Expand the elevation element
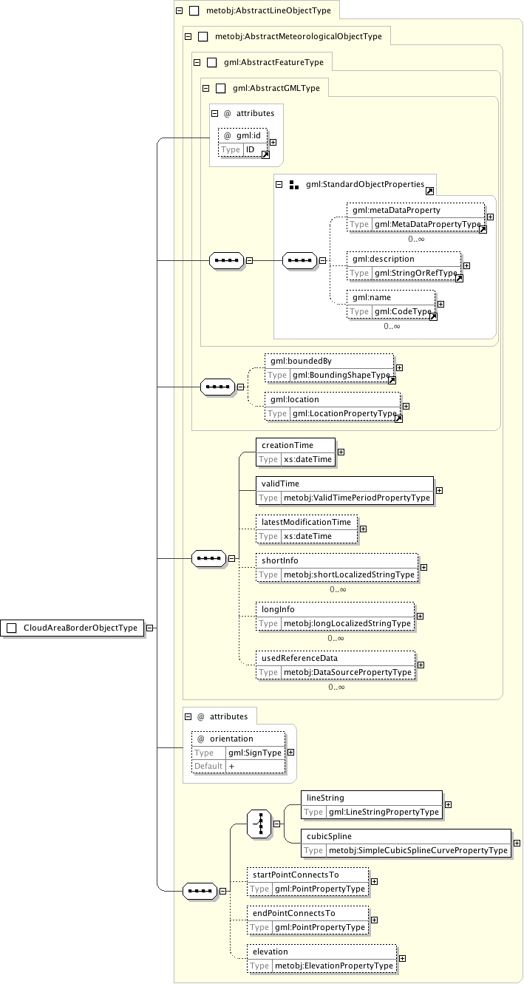 402,958
